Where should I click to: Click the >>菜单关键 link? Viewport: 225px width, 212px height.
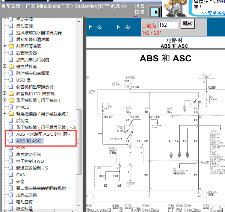(x=213, y=13)
